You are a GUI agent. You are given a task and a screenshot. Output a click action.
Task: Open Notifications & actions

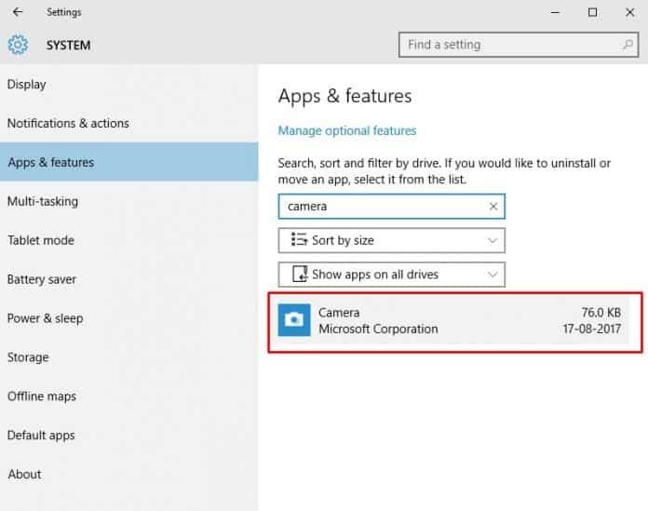coord(128,123)
